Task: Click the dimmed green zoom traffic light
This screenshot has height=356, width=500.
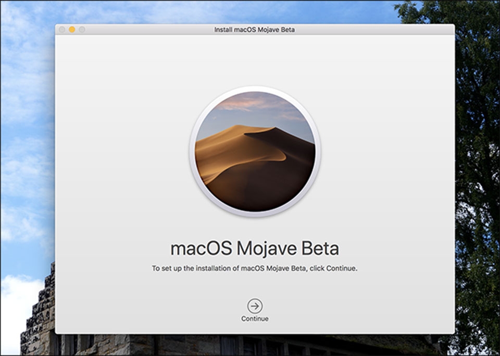Action: (x=82, y=30)
